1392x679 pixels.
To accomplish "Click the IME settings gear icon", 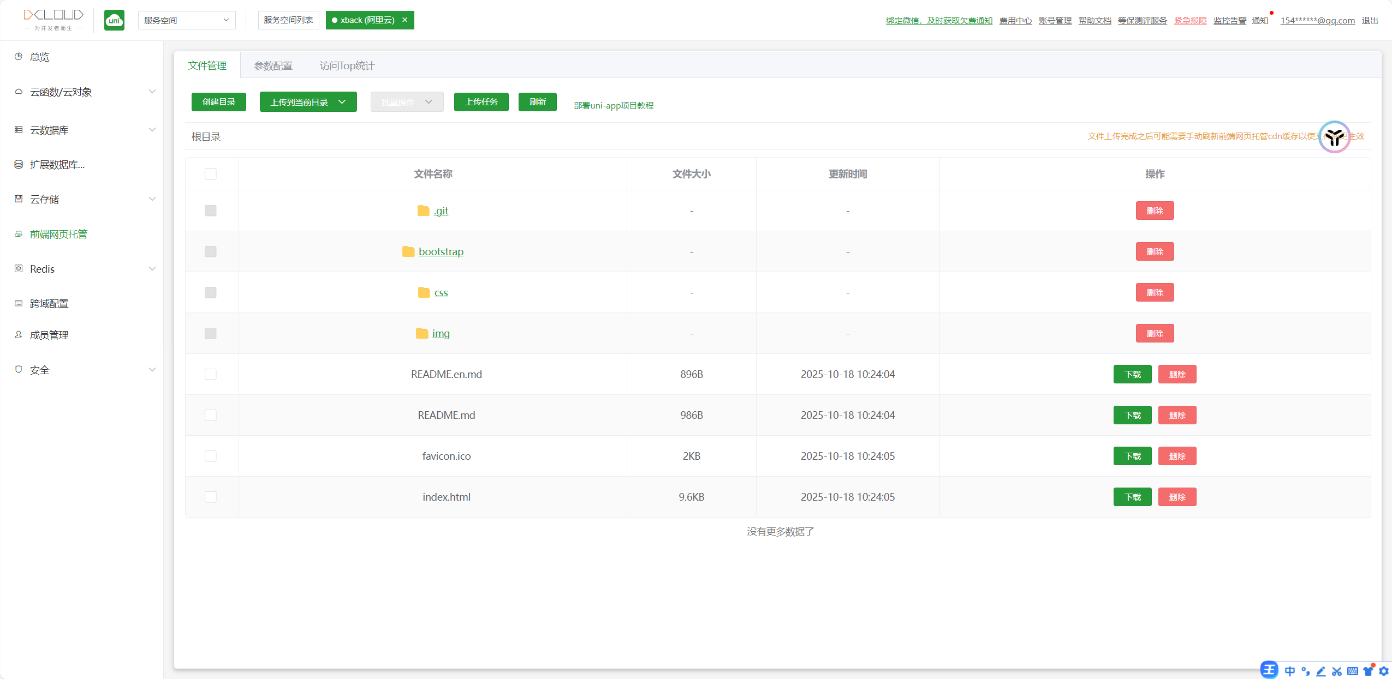I will tap(1384, 671).
